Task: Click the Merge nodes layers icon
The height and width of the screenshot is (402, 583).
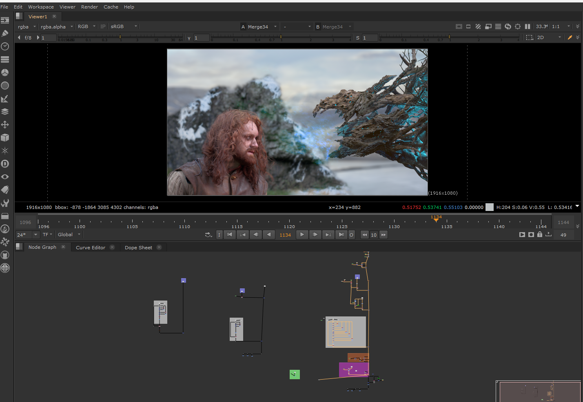Action: [5, 112]
